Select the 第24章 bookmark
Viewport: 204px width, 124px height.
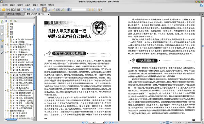(x=22, y=108)
